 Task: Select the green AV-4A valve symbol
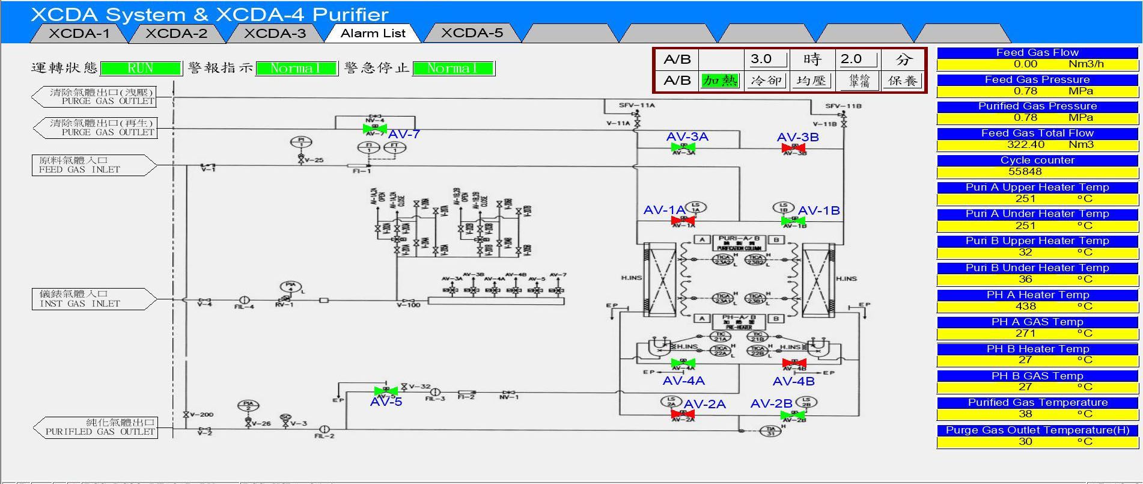point(683,363)
